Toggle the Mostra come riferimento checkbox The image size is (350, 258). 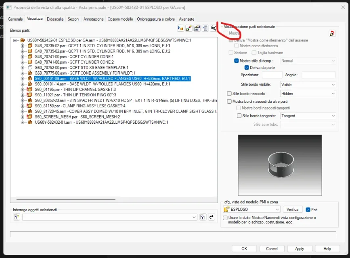click(x=237, y=46)
